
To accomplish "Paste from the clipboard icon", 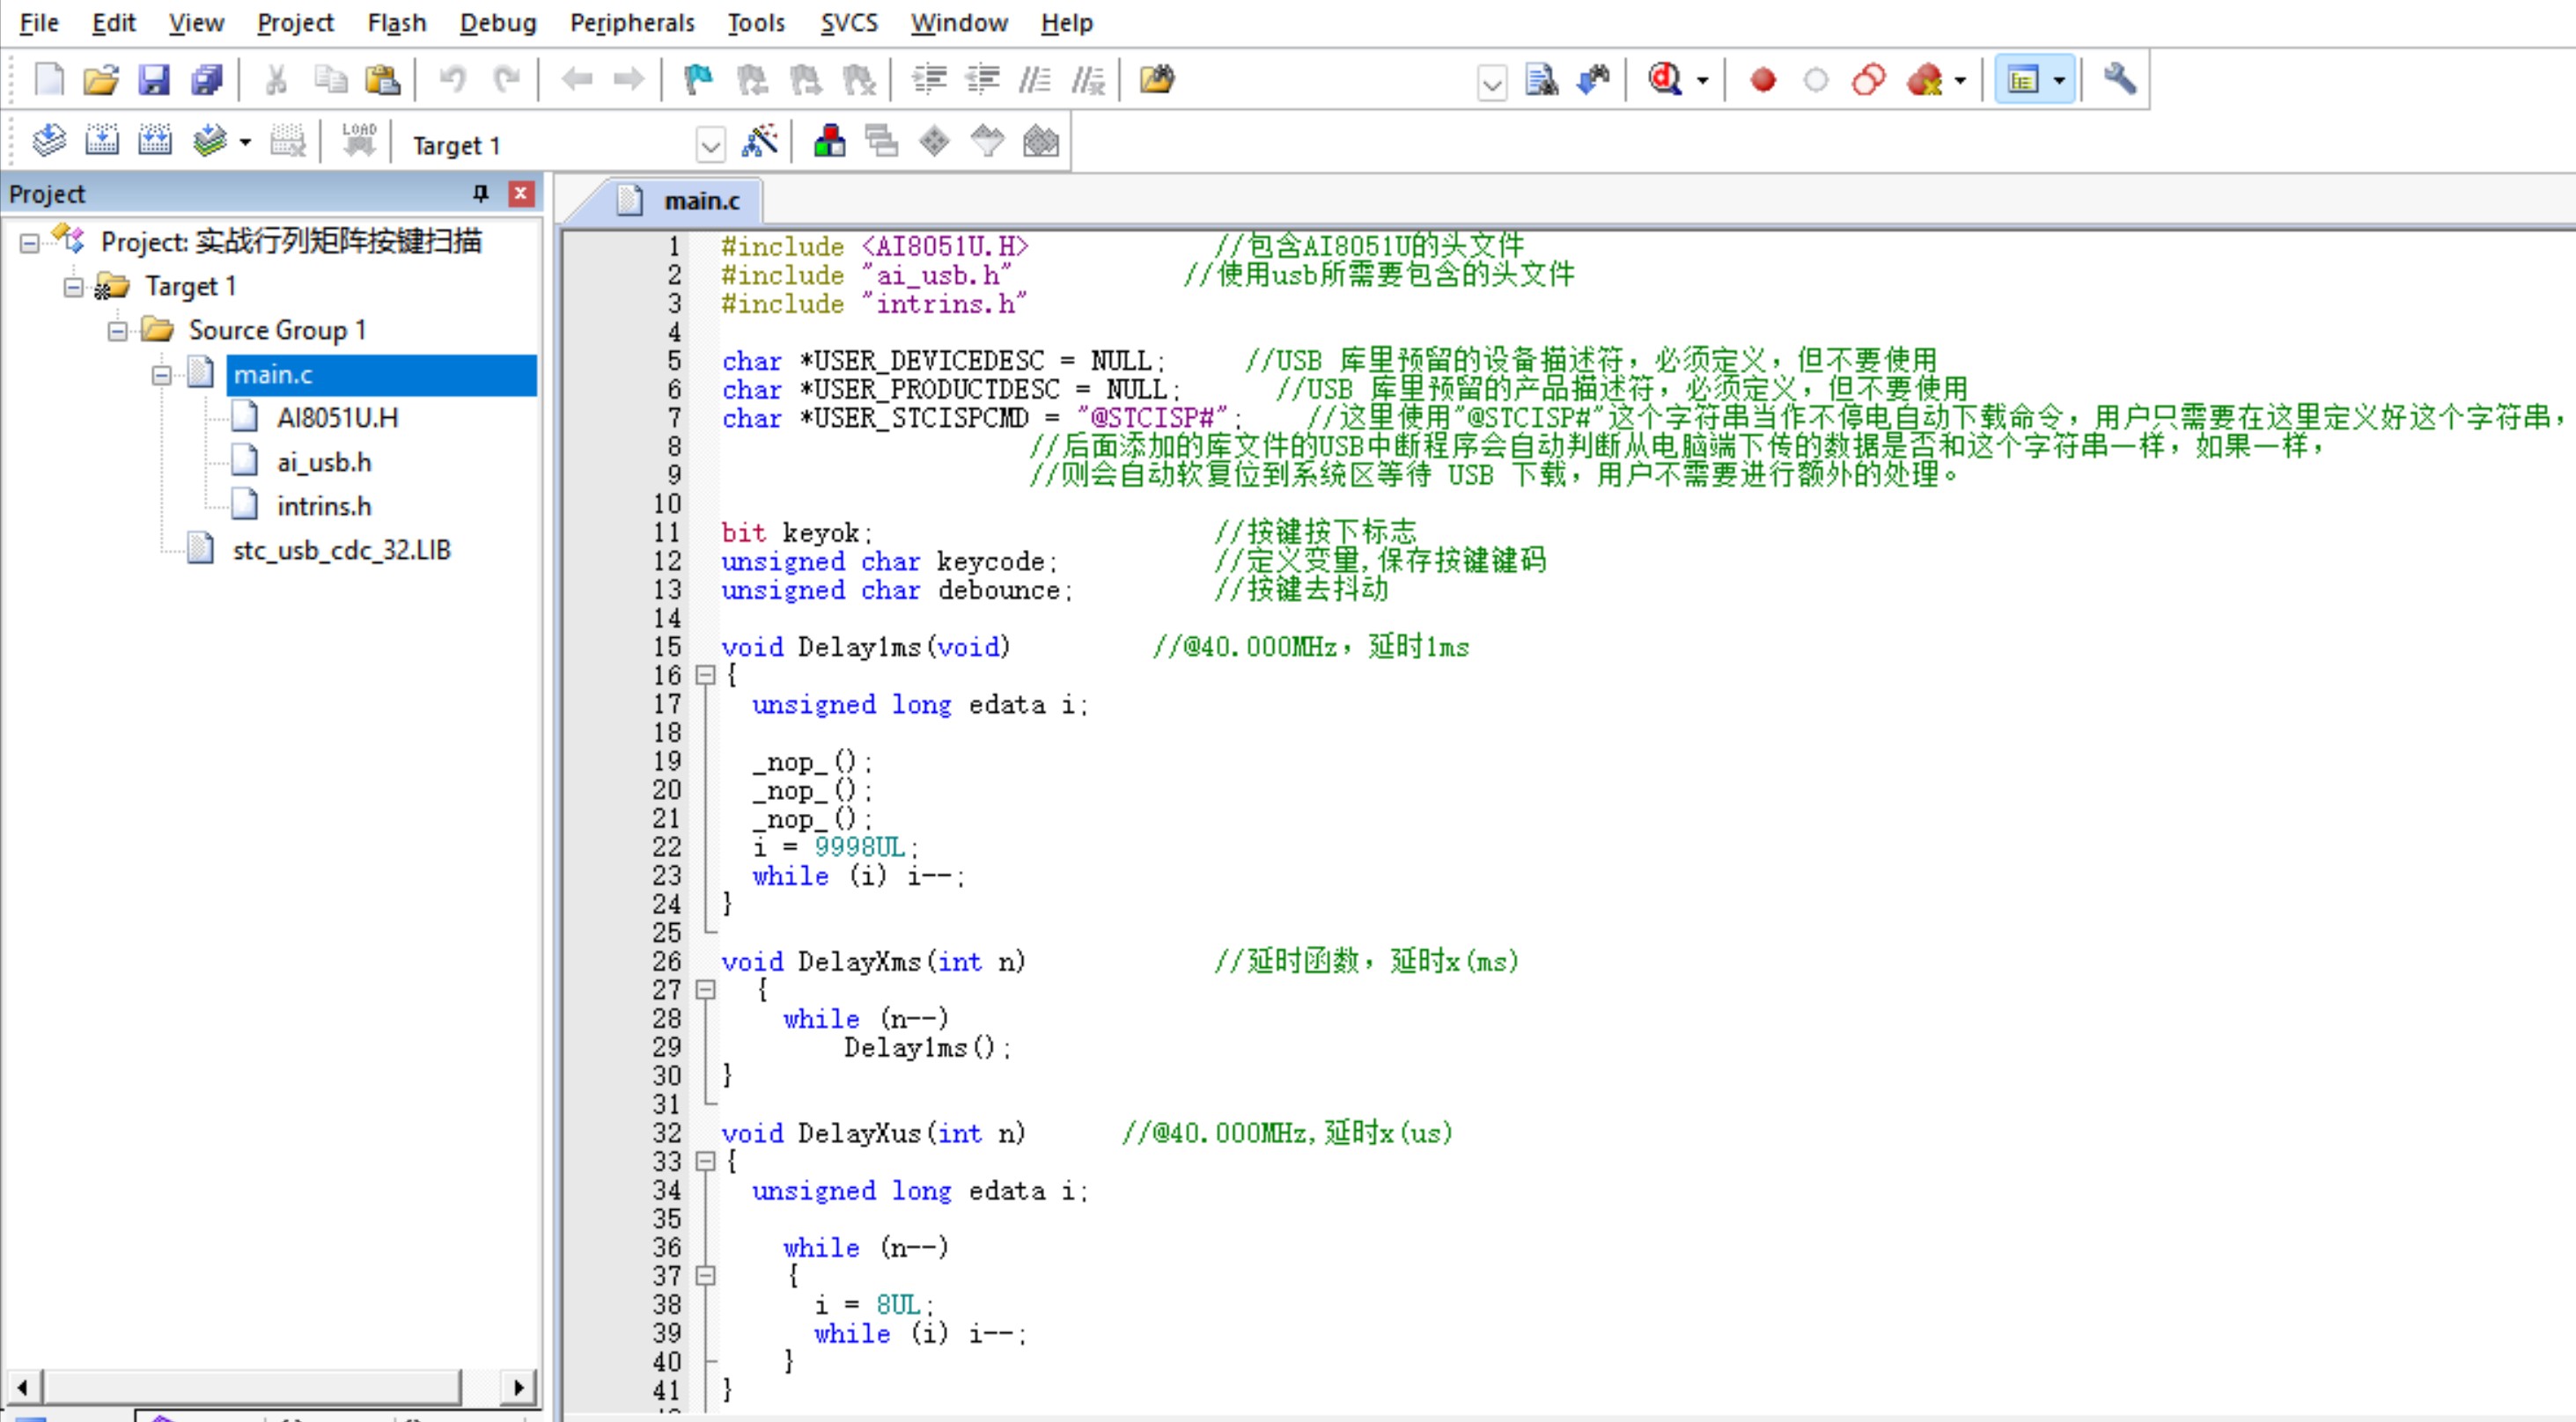I will pos(382,79).
